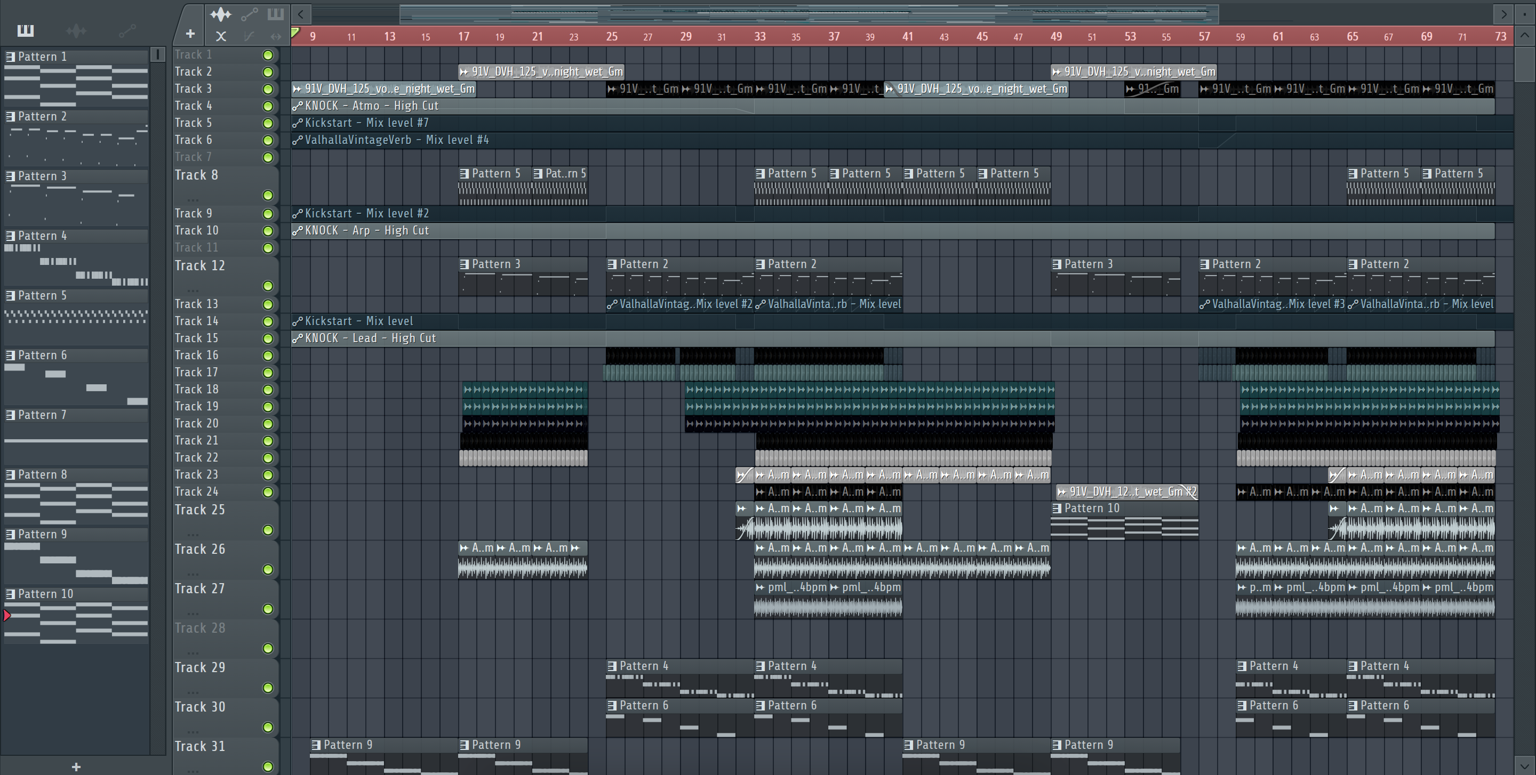Screen dimensions: 1536x775
Task: Select the Track 18 header label
Action: (x=197, y=390)
